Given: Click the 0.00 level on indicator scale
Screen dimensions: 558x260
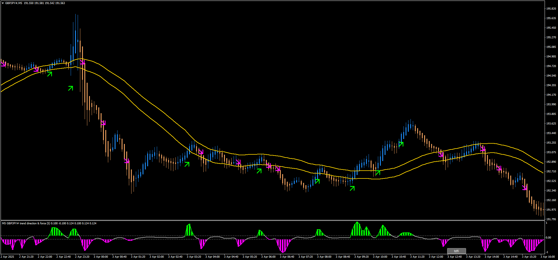Looking at the screenshot, I should tap(548, 238).
